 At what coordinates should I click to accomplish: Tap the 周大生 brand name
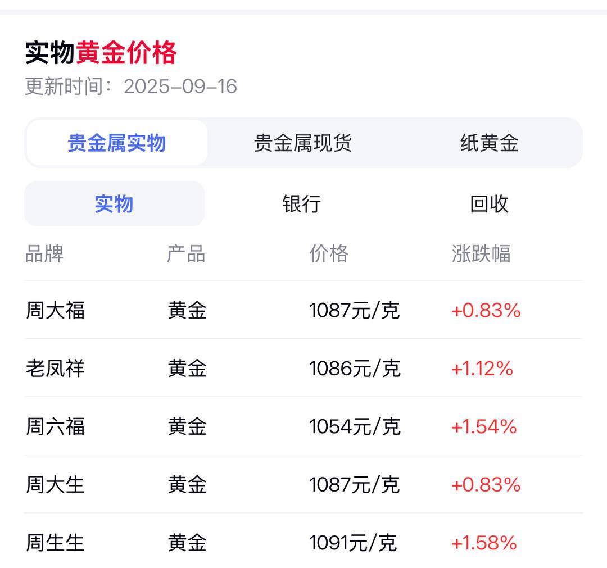pyautogui.click(x=55, y=484)
